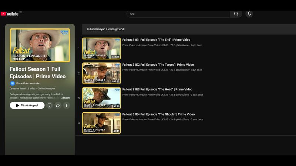Click the large playlist cover thumbnail

40,45
